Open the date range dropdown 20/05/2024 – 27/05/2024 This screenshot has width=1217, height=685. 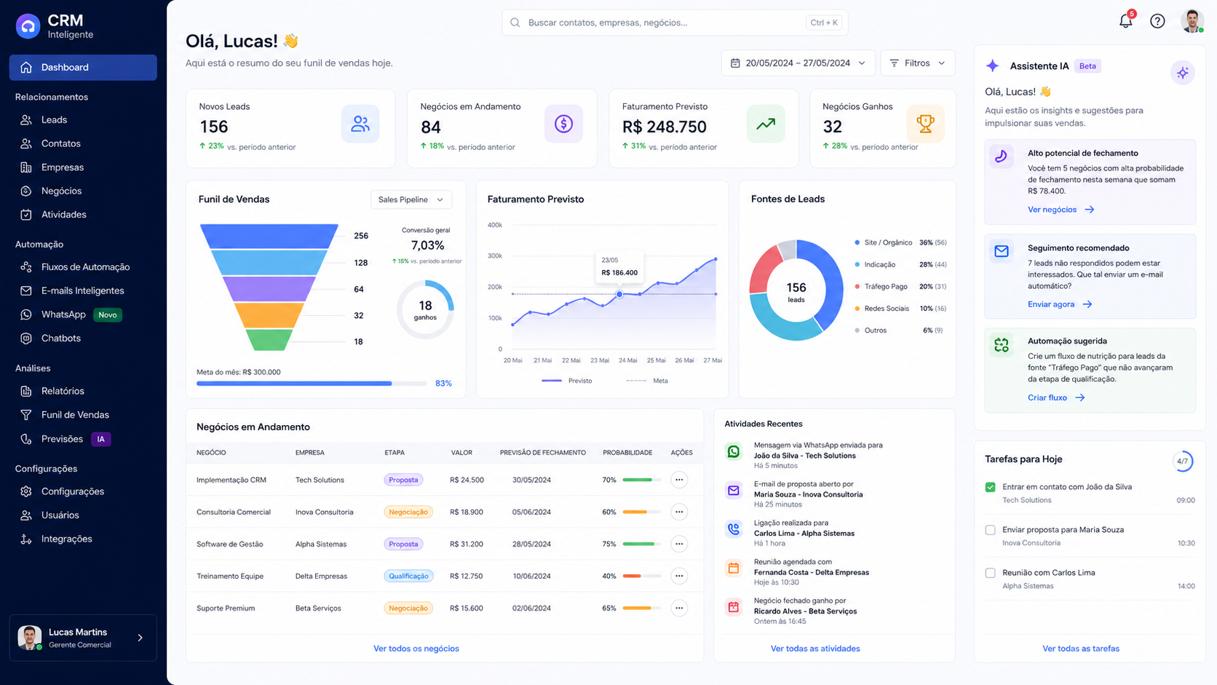point(798,63)
